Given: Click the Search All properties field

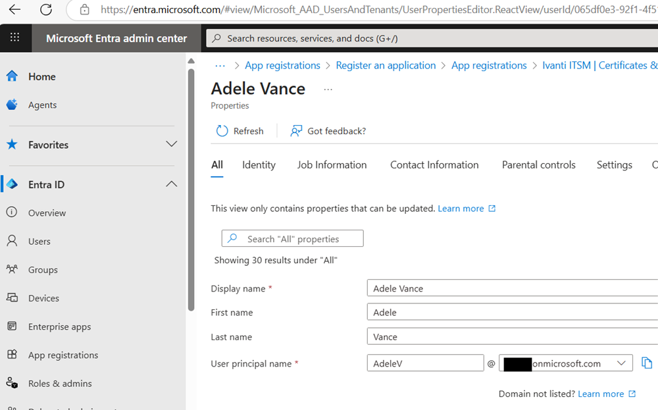Looking at the screenshot, I should click(x=292, y=238).
